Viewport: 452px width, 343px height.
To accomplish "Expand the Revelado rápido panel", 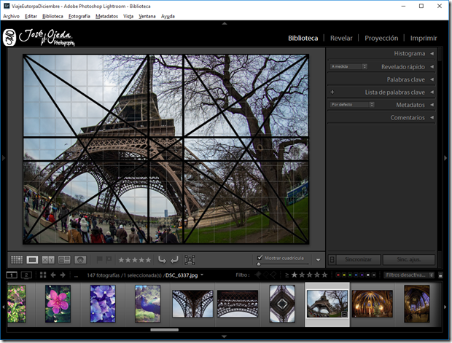I will [432, 66].
